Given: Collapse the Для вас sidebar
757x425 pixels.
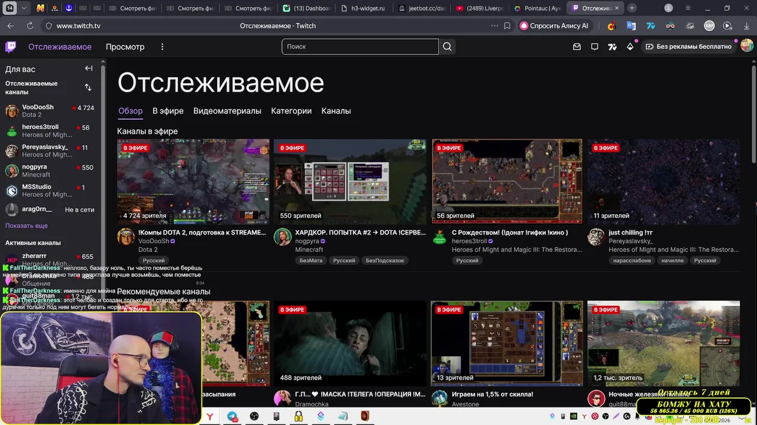Looking at the screenshot, I should click(89, 68).
